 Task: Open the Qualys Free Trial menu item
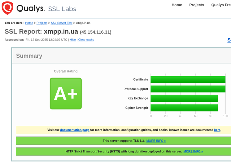tap(221, 5)
